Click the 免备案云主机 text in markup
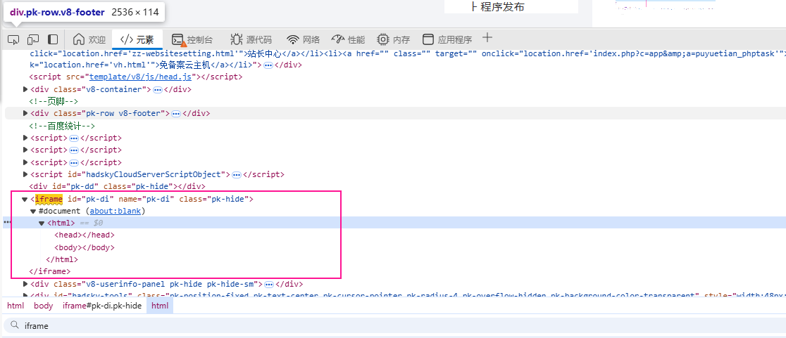786x338 pixels. (185, 65)
